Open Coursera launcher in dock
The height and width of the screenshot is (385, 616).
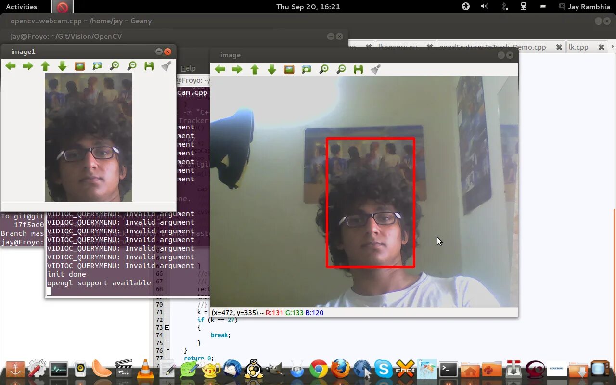[x=557, y=369]
